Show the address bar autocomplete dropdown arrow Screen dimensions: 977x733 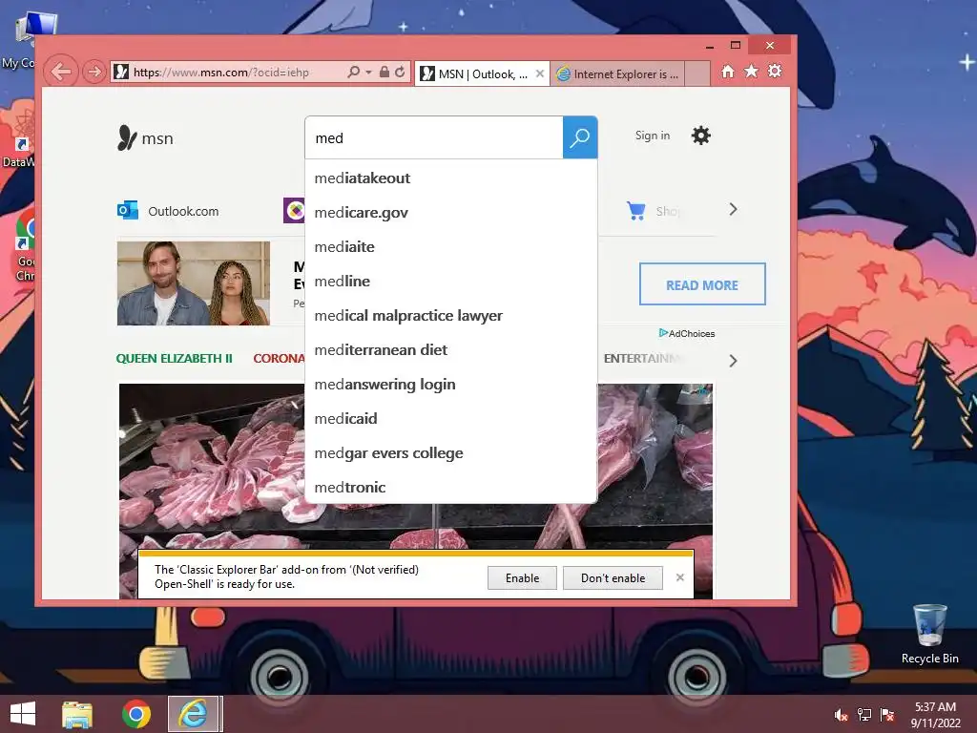[x=368, y=73]
